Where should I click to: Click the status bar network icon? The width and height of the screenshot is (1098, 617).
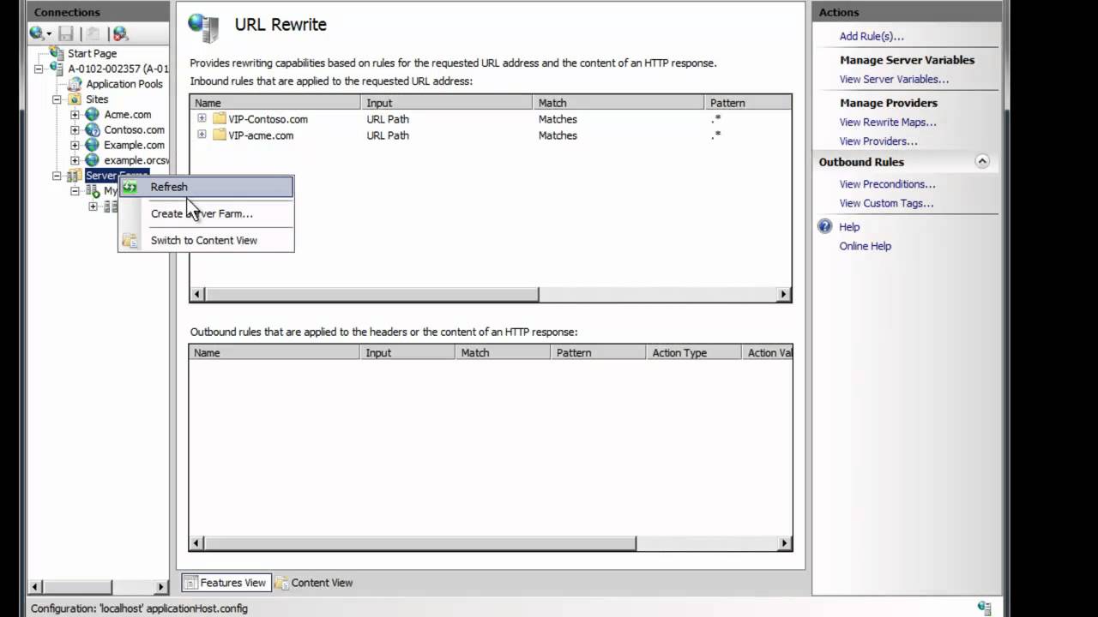click(984, 608)
